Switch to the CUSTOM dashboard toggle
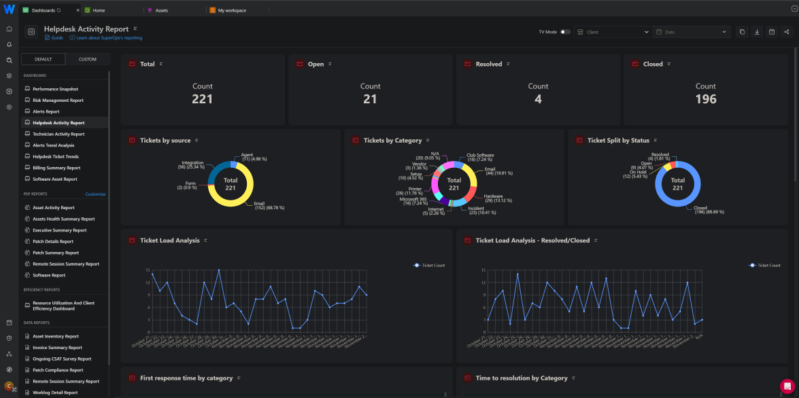This screenshot has height=398, width=799. coord(87,59)
